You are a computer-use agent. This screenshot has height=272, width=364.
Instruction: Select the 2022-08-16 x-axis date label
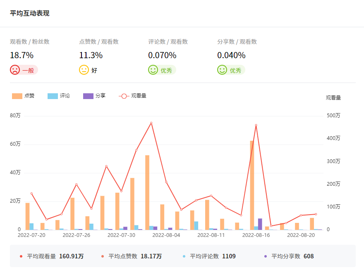pyautogui.click(x=256, y=235)
